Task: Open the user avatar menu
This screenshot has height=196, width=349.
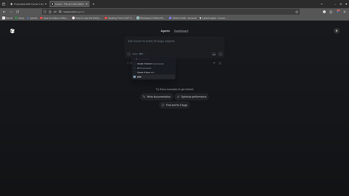Action: [x=336, y=31]
